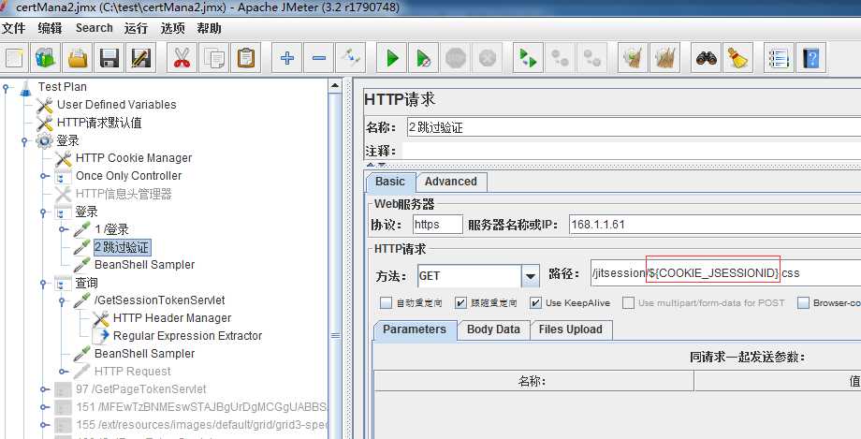
Task: Uncheck the 跟随重定向 checkbox
Action: point(460,302)
